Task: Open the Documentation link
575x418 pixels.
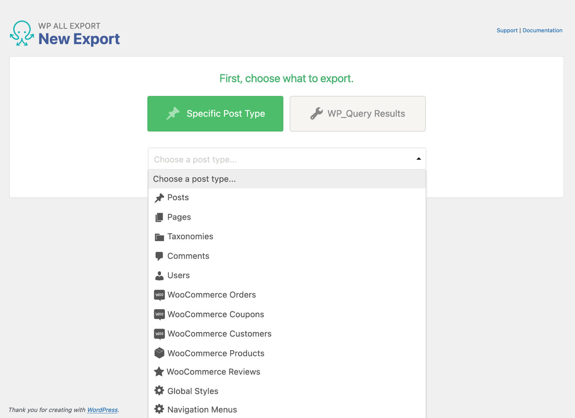Action: tap(542, 30)
